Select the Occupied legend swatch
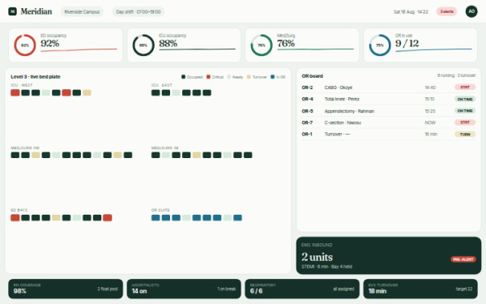 point(183,77)
